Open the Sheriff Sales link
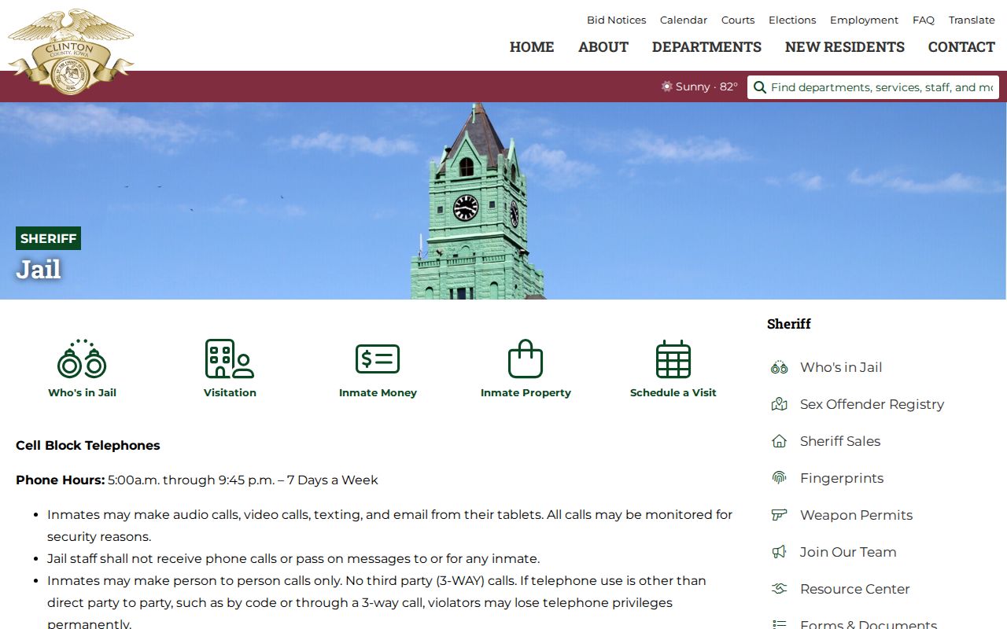Image resolution: width=1007 pixels, height=629 pixels. click(840, 441)
